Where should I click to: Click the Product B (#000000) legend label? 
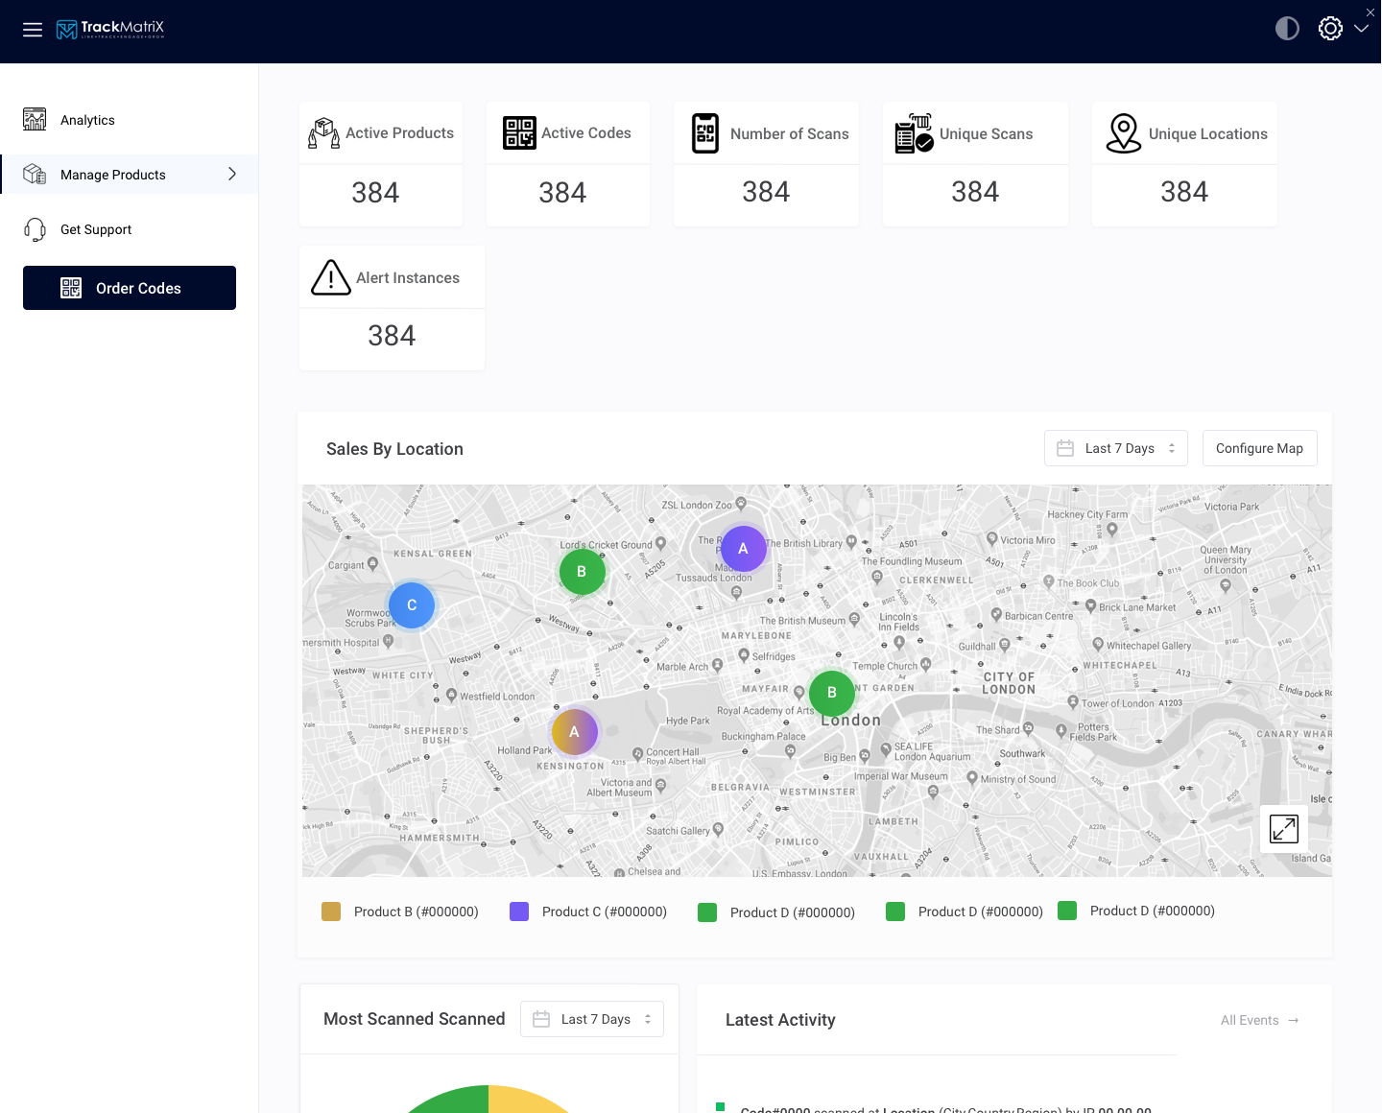417,912
